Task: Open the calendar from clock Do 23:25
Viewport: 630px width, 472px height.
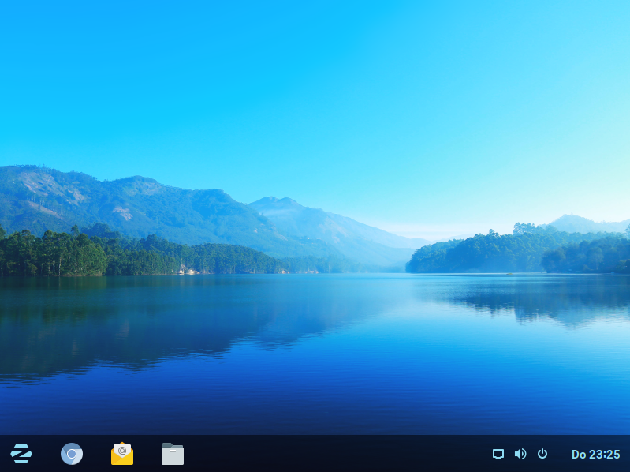Action: tap(595, 455)
